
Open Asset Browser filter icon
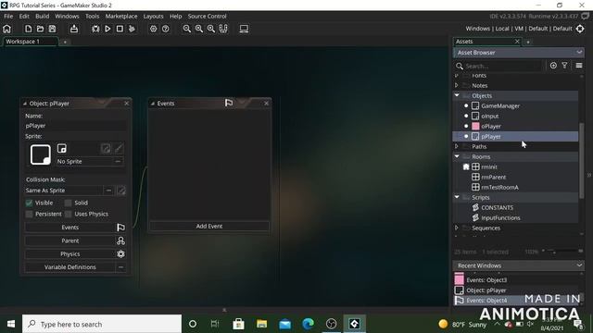pyautogui.click(x=564, y=66)
